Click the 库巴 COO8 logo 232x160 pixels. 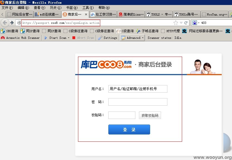[x=106, y=64]
